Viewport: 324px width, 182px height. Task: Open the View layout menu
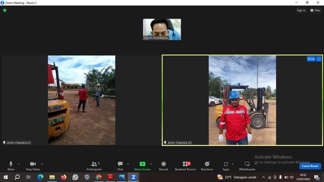pos(315,10)
